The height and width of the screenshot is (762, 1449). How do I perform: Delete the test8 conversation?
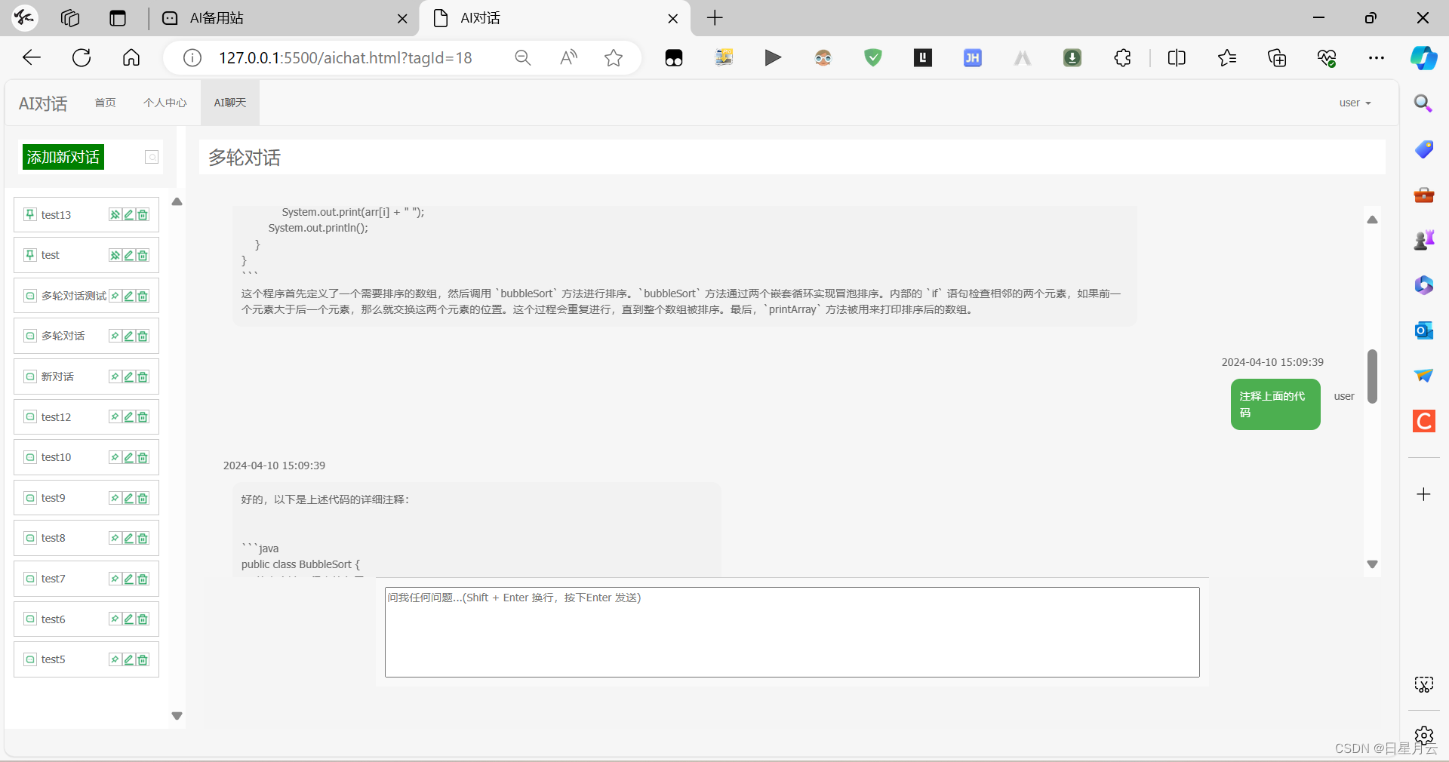click(143, 538)
